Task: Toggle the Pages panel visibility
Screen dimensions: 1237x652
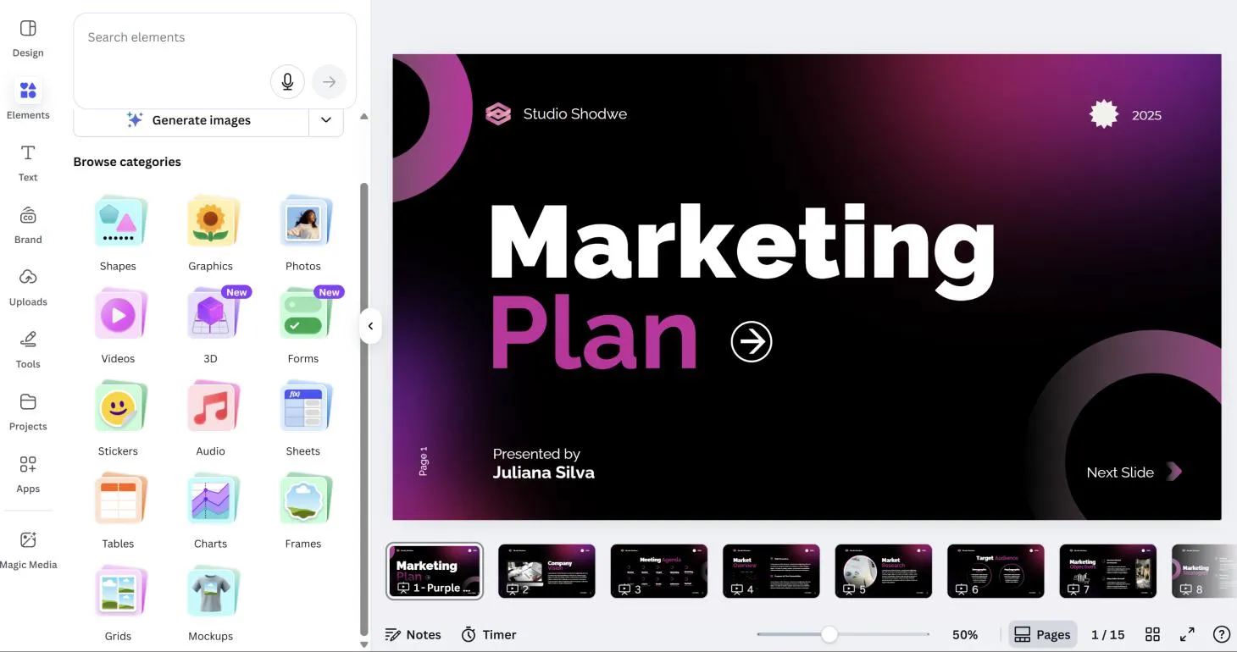Action: click(1043, 633)
